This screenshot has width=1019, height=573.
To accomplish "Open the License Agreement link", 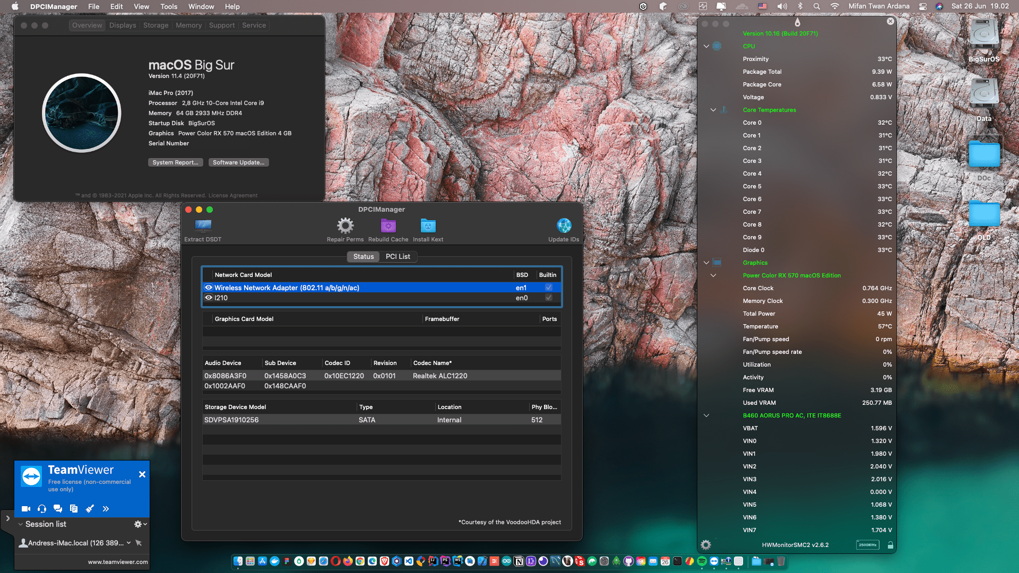I will [233, 195].
